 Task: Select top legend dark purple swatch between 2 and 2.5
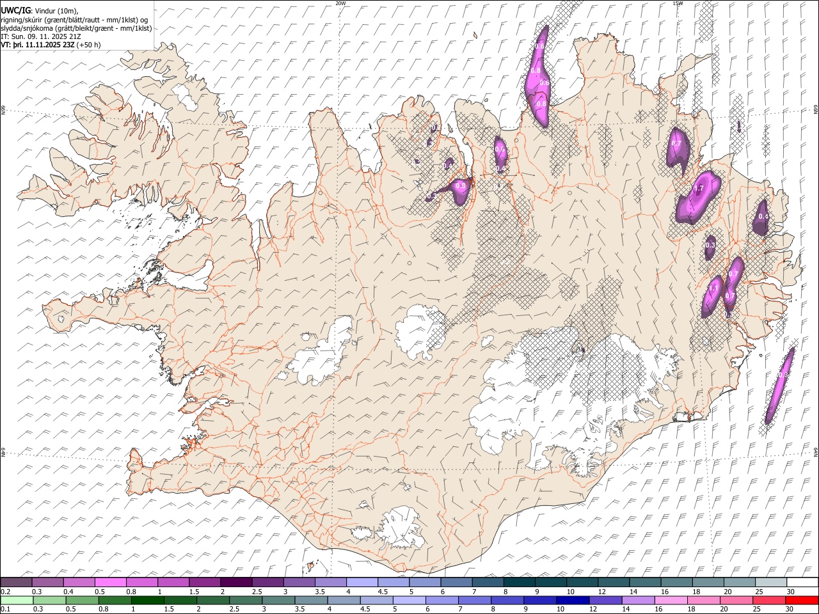click(236, 582)
